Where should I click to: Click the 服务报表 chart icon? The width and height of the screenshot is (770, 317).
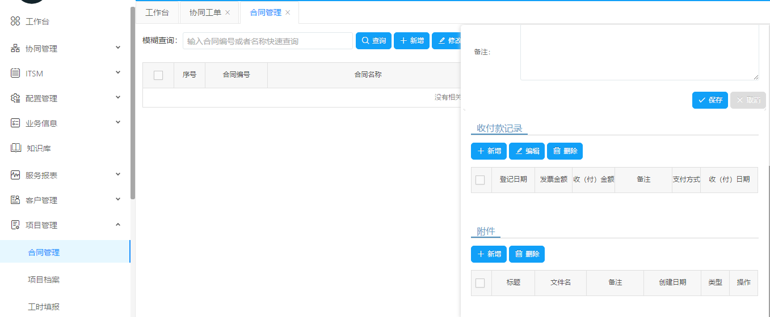coord(15,175)
